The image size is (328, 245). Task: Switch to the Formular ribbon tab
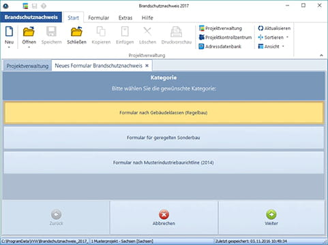99,18
